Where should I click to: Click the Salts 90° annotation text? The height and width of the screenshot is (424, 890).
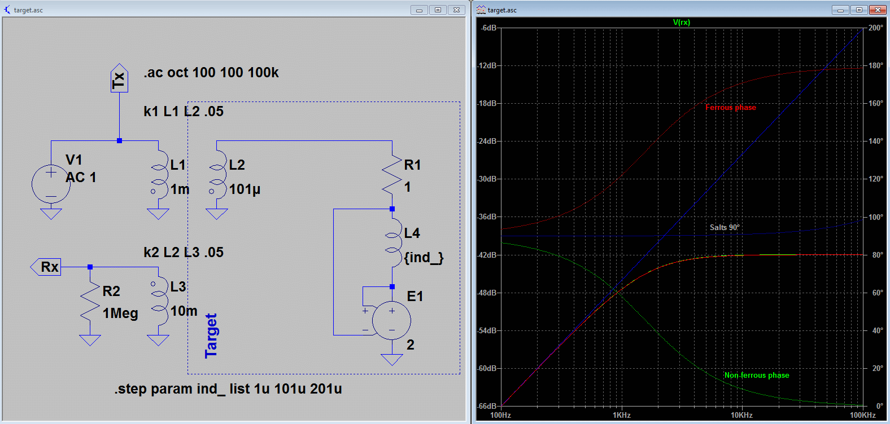[x=724, y=228]
